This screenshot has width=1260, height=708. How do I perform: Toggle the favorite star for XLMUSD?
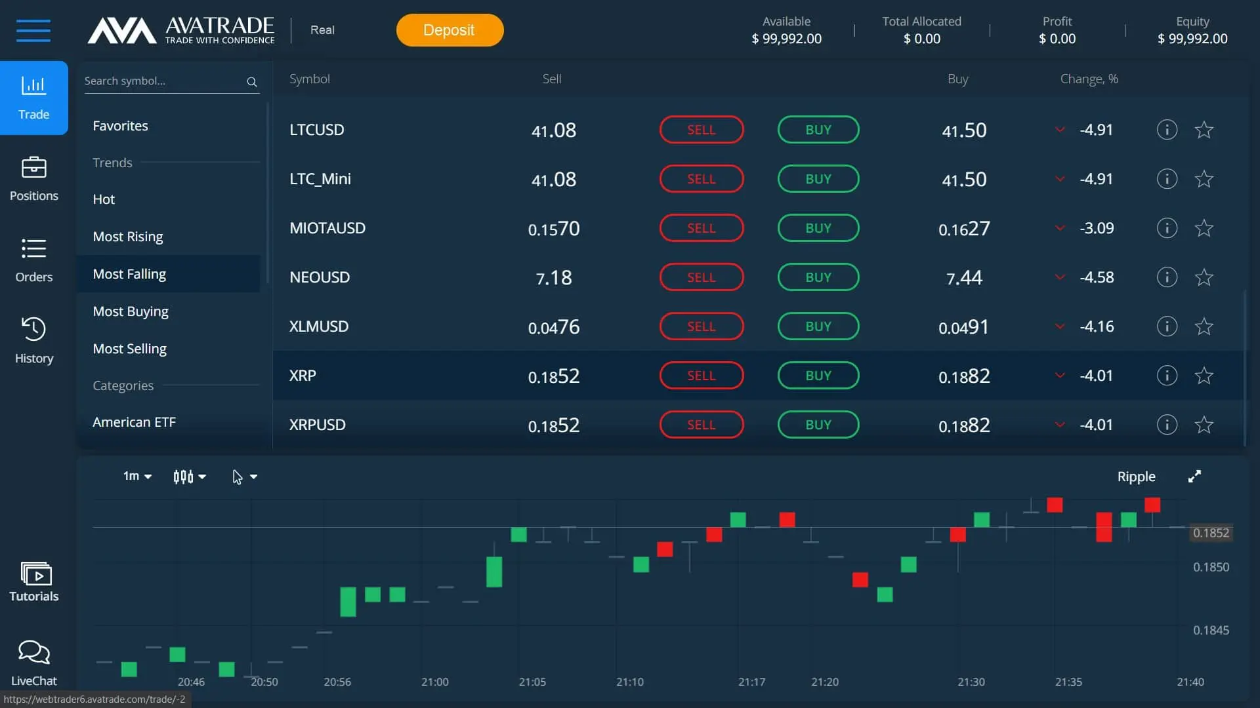[1204, 326]
